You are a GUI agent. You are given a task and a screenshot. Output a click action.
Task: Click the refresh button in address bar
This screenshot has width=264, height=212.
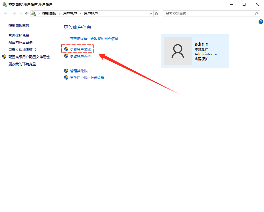[x=157, y=14]
